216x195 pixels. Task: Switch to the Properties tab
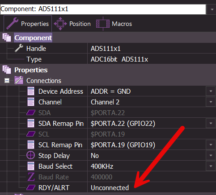coord(28,24)
